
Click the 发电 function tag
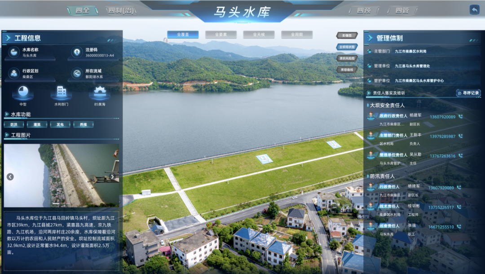pyautogui.click(x=60, y=124)
